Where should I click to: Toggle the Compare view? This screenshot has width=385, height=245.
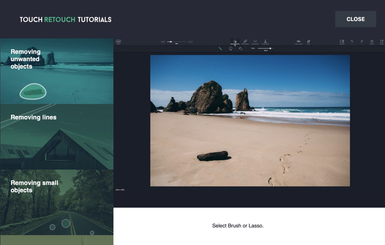tap(342, 42)
